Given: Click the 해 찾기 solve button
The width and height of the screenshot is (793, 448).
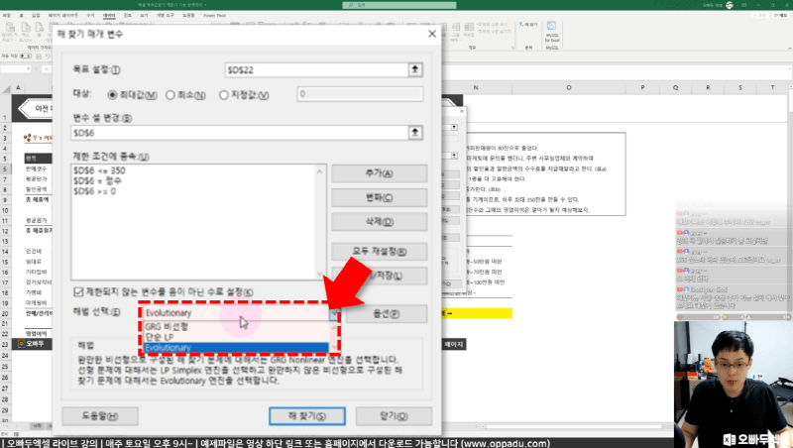Looking at the screenshot, I should point(305,415).
